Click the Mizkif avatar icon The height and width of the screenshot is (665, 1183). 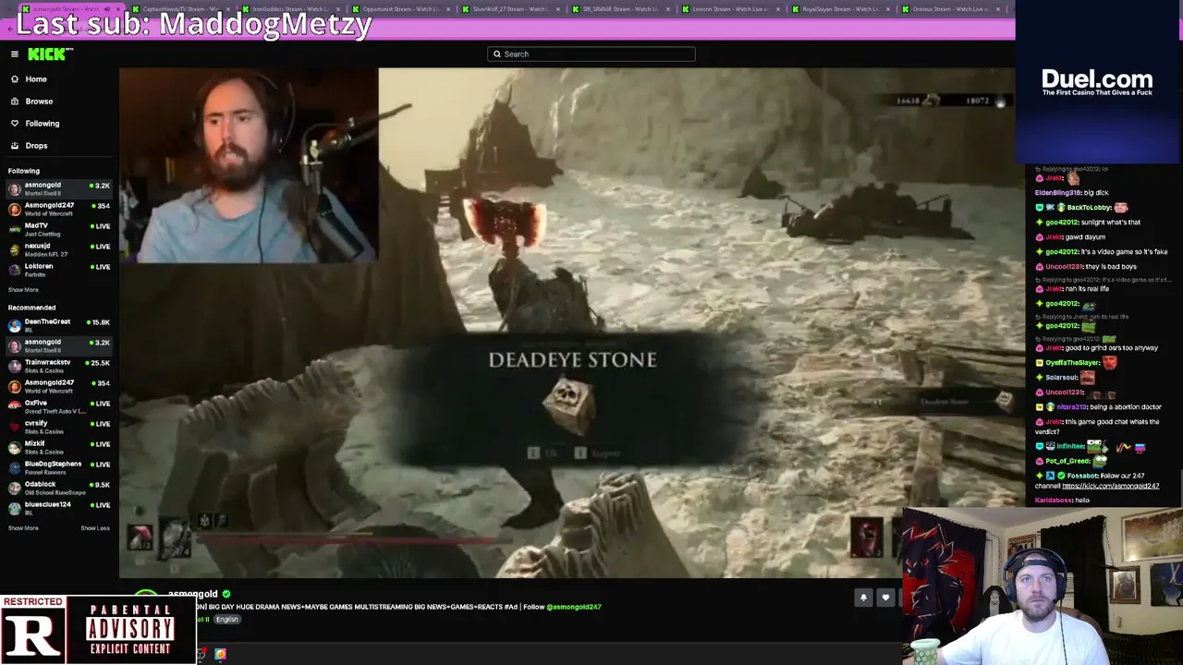14,448
